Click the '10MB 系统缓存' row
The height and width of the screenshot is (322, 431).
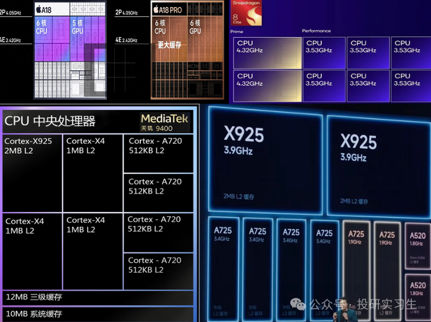click(98, 314)
